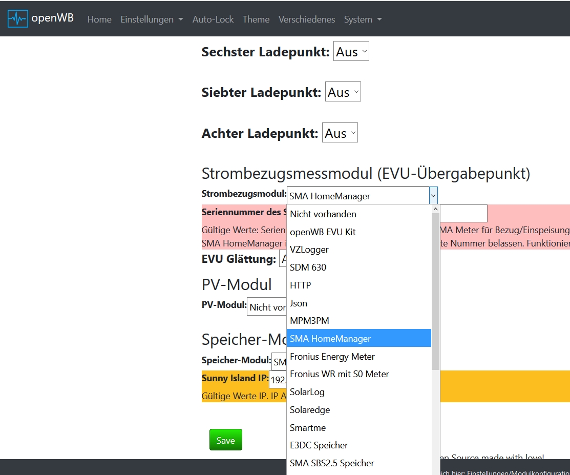Image resolution: width=570 pixels, height=475 pixels.
Task: Open the PV-Modul dropdown
Action: (x=267, y=306)
